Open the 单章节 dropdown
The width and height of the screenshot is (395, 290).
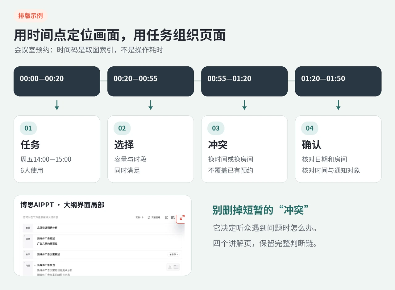(173, 255)
